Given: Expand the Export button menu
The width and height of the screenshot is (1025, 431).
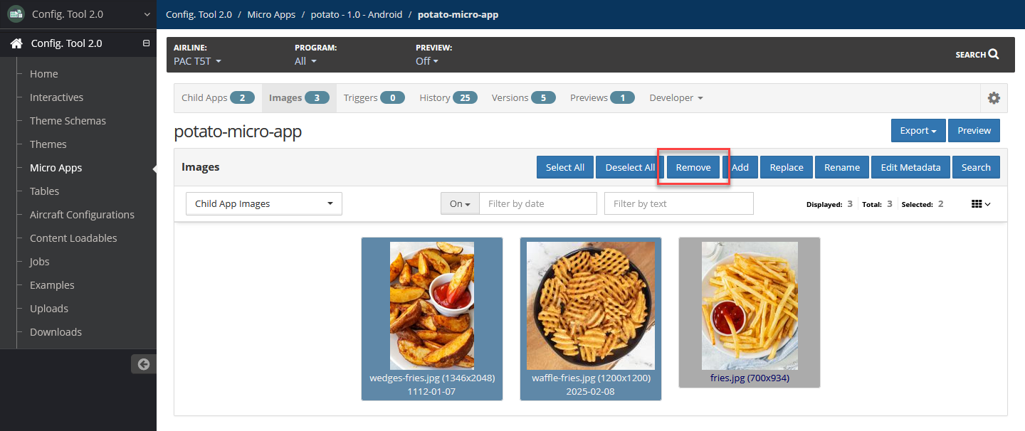Looking at the screenshot, I should pyautogui.click(x=918, y=131).
